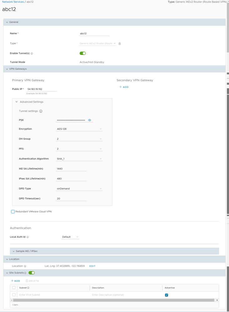Expand the Sample IKE / IPSec section
The height and width of the screenshot is (312, 229).
(14, 251)
